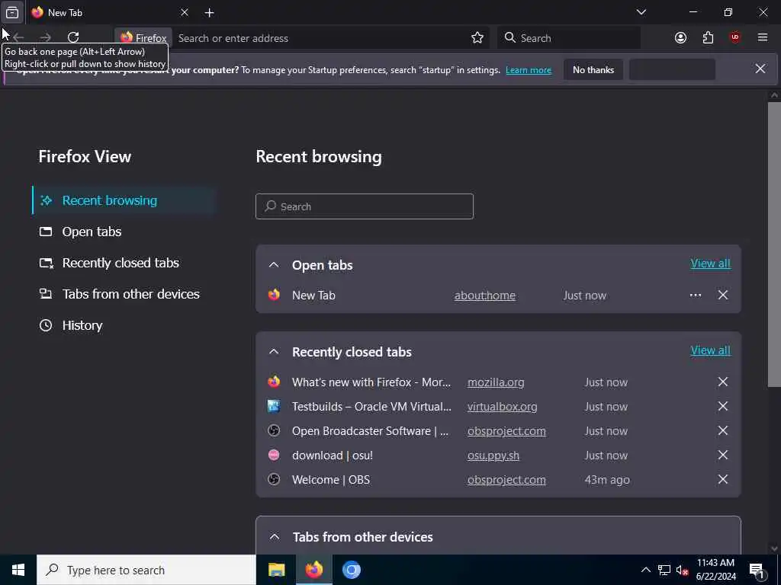Click the No thanks button
781x585 pixels.
[x=593, y=70]
